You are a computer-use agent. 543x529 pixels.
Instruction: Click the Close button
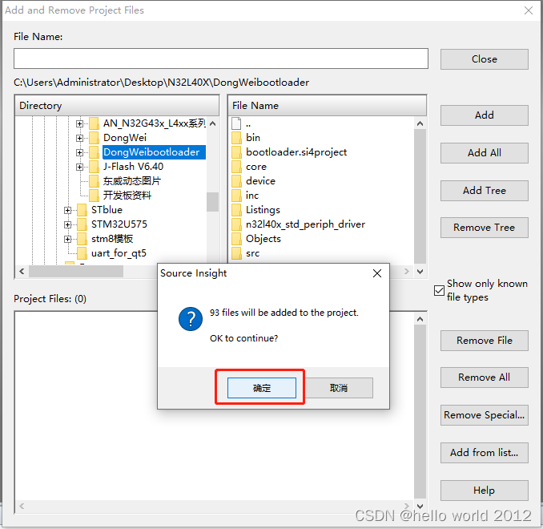[x=484, y=59]
